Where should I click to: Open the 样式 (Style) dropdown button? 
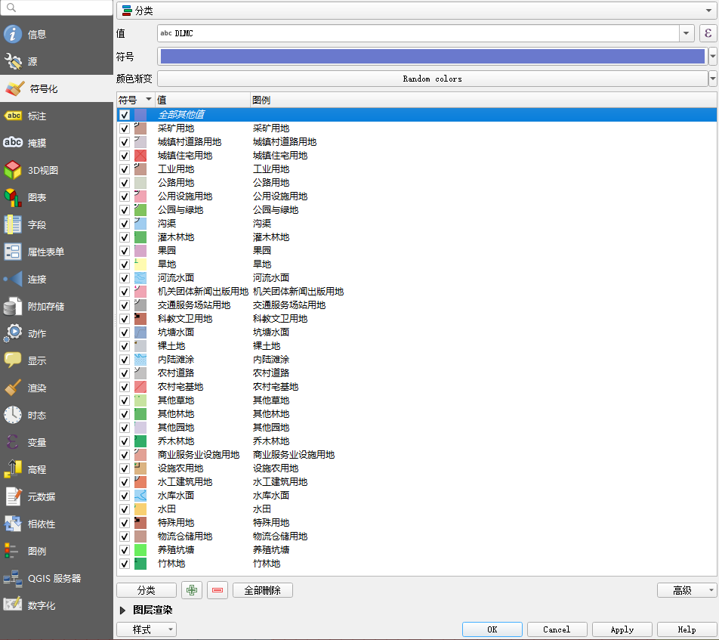click(147, 629)
